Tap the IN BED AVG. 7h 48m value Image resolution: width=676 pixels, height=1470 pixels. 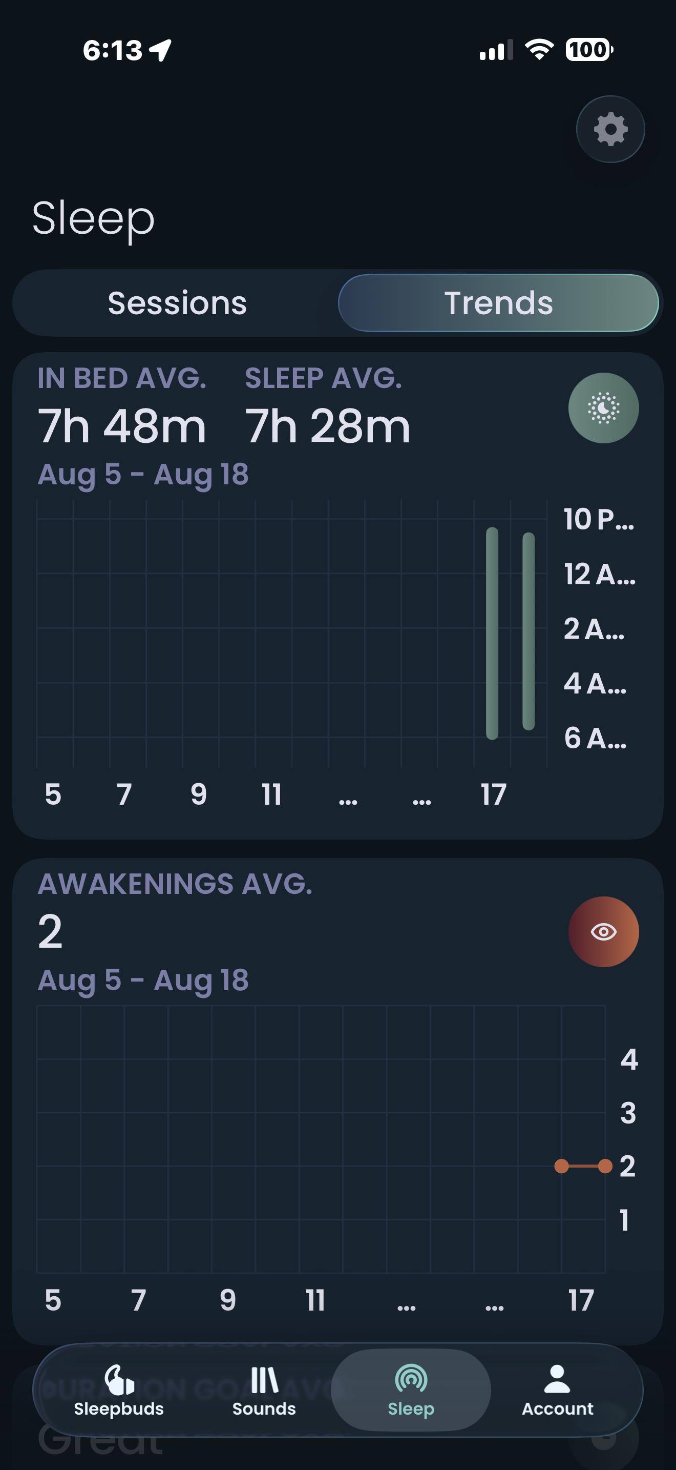click(x=121, y=426)
